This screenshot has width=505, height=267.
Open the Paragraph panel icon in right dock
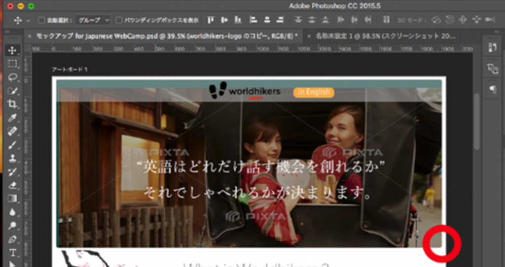coord(493,90)
